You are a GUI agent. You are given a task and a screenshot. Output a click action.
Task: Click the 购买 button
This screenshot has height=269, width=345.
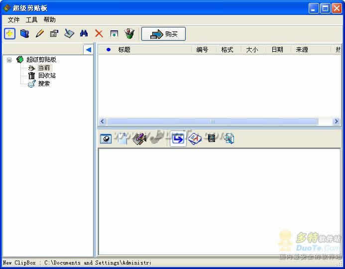163,34
